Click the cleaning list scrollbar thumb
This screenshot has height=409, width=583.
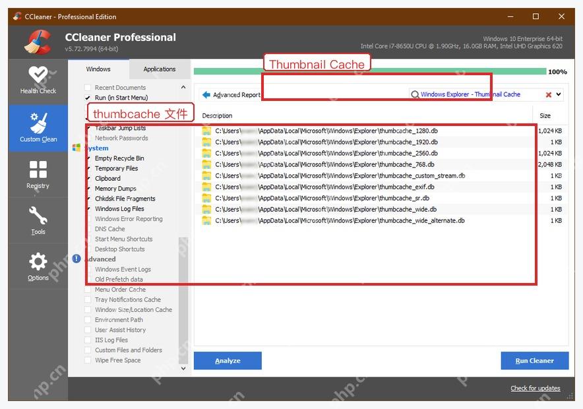(183, 300)
